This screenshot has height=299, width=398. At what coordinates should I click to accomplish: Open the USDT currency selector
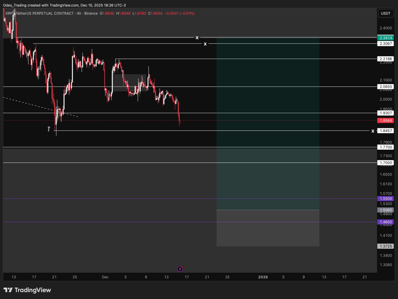[386, 13]
